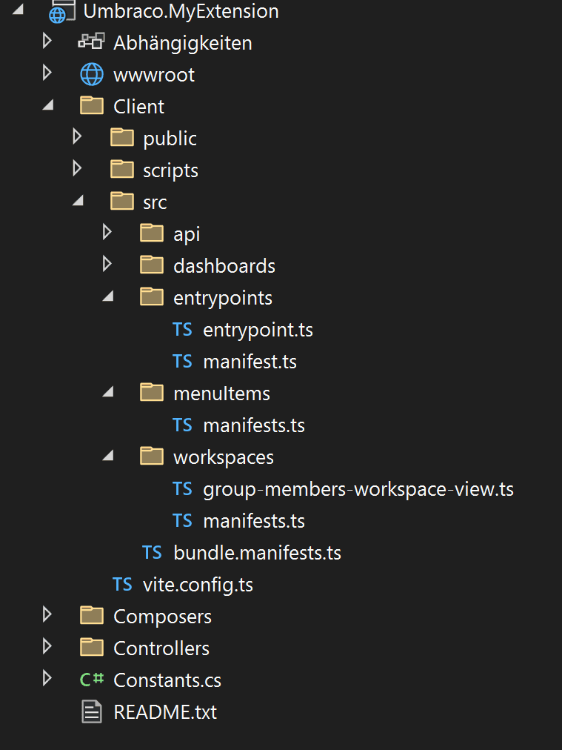562x750 pixels.
Task: Expand the dashboards folder arrow
Action: point(107,265)
